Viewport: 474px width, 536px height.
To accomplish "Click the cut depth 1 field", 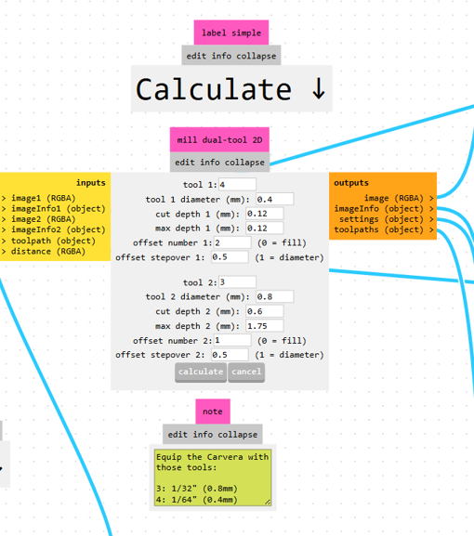I will (265, 214).
